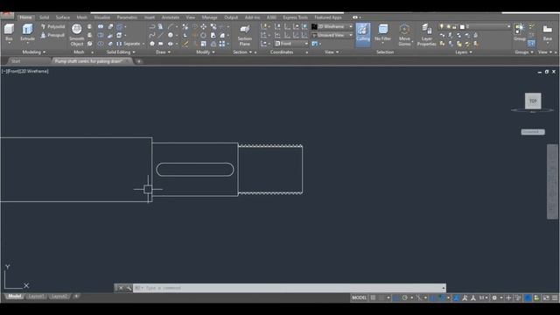Expand the Draw panel
560x315 pixels.
(x=163, y=52)
